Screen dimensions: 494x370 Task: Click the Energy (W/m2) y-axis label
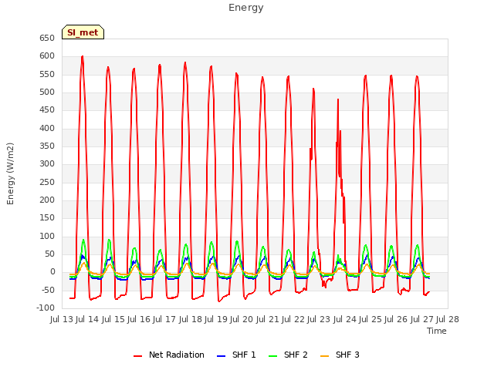(10, 173)
